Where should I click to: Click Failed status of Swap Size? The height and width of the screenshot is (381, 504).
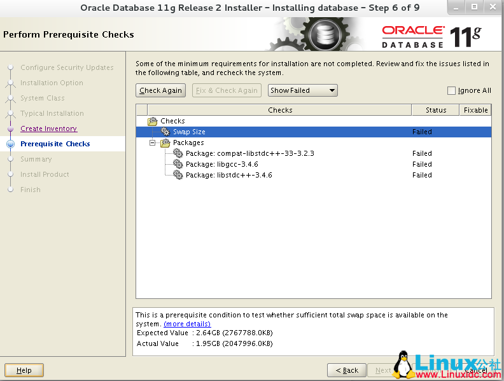click(422, 132)
